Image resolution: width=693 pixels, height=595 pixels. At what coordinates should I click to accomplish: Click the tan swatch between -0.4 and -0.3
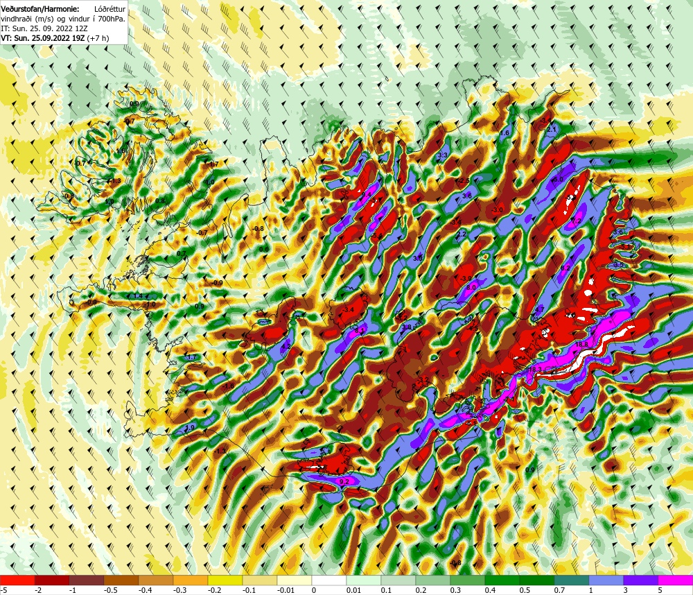pyautogui.click(x=156, y=580)
